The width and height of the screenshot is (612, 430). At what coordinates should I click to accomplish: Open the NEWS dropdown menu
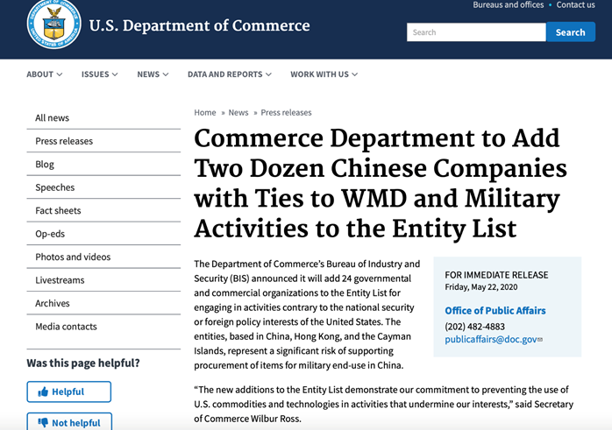tap(153, 74)
